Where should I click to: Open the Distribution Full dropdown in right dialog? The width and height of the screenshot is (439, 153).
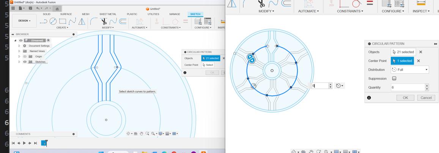coord(410,70)
